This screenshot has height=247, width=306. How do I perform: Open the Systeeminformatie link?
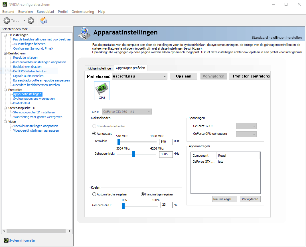[x=22, y=240]
